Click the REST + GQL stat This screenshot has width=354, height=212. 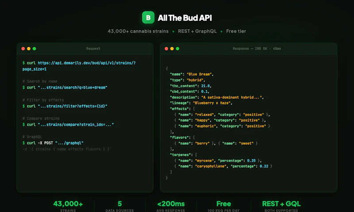pyautogui.click(x=281, y=206)
